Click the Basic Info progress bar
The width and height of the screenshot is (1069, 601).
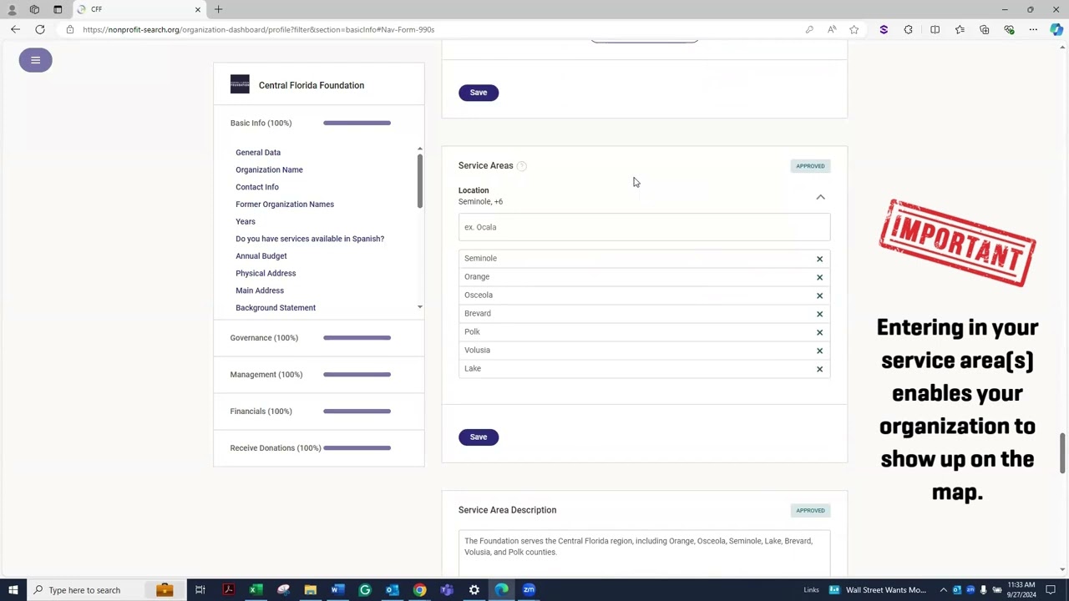[357, 123]
